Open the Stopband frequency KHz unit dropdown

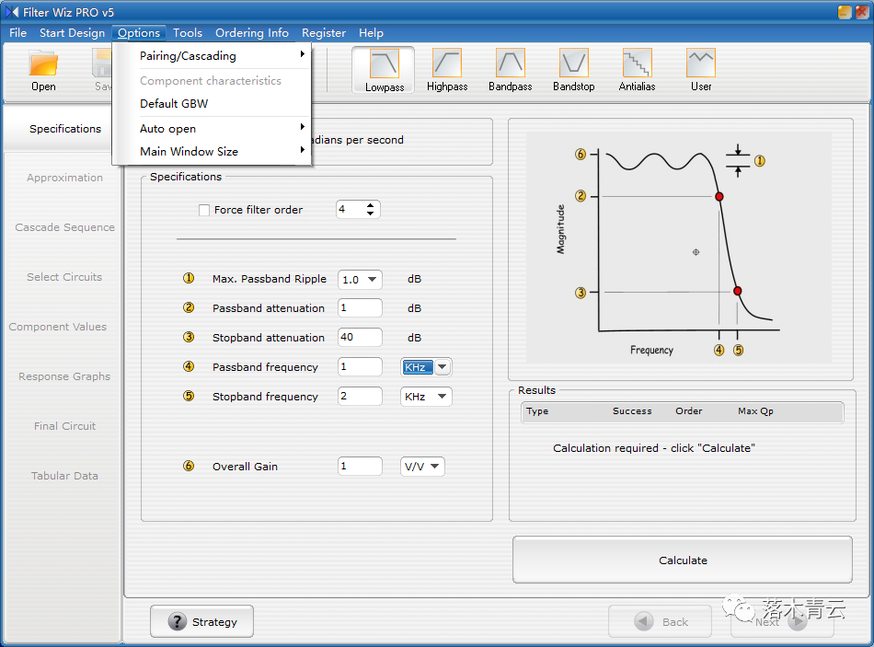pyautogui.click(x=443, y=397)
